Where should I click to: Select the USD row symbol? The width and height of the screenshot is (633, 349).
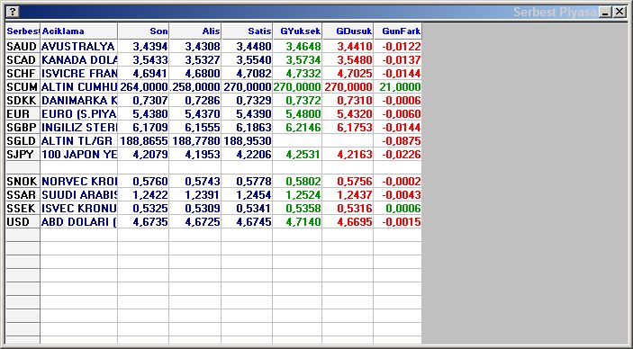(x=23, y=222)
